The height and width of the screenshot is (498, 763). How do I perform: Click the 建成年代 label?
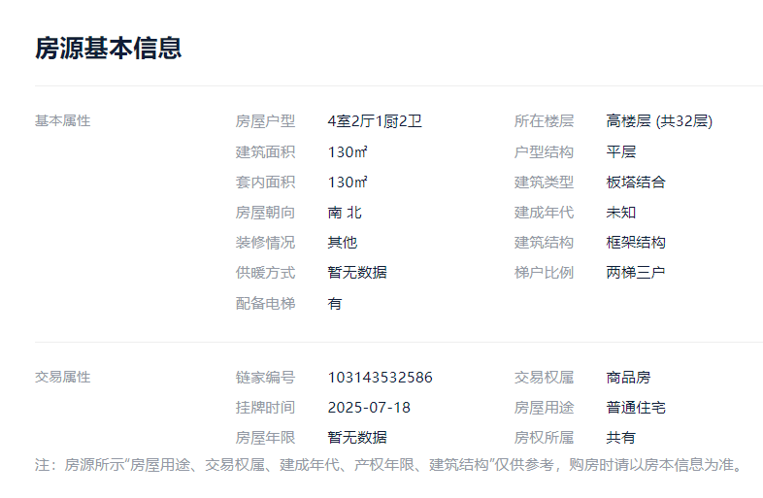544,213
